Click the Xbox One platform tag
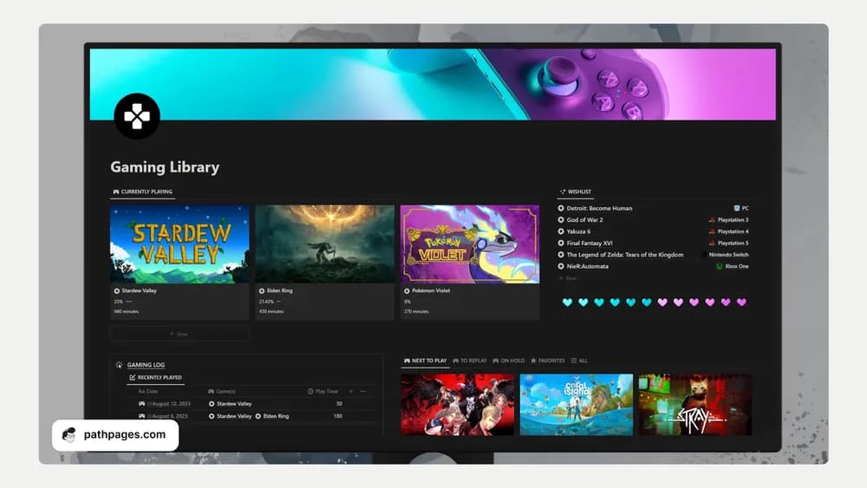This screenshot has width=867, height=488. [x=733, y=266]
